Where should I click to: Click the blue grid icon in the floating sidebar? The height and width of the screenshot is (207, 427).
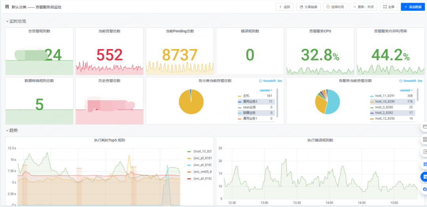tap(424, 164)
